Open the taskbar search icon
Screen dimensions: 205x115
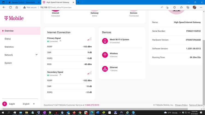pos(9,113)
